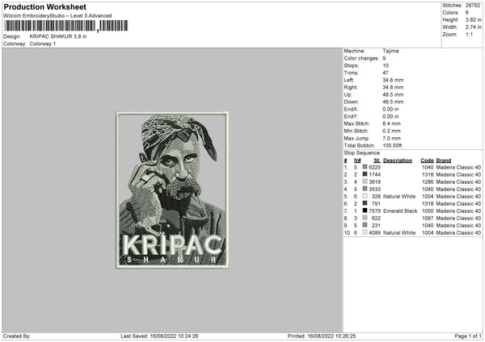Viewport: 485px width, 342px height.
Task: Select the Natural White swatch in stop row 10
Action: [365, 232]
